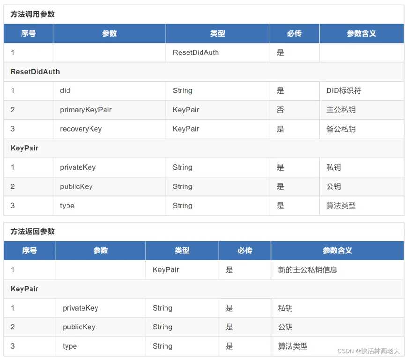Click bold 'KeyPair' heading in 方法调用参数 table
405x357 pixels.
click(24, 148)
